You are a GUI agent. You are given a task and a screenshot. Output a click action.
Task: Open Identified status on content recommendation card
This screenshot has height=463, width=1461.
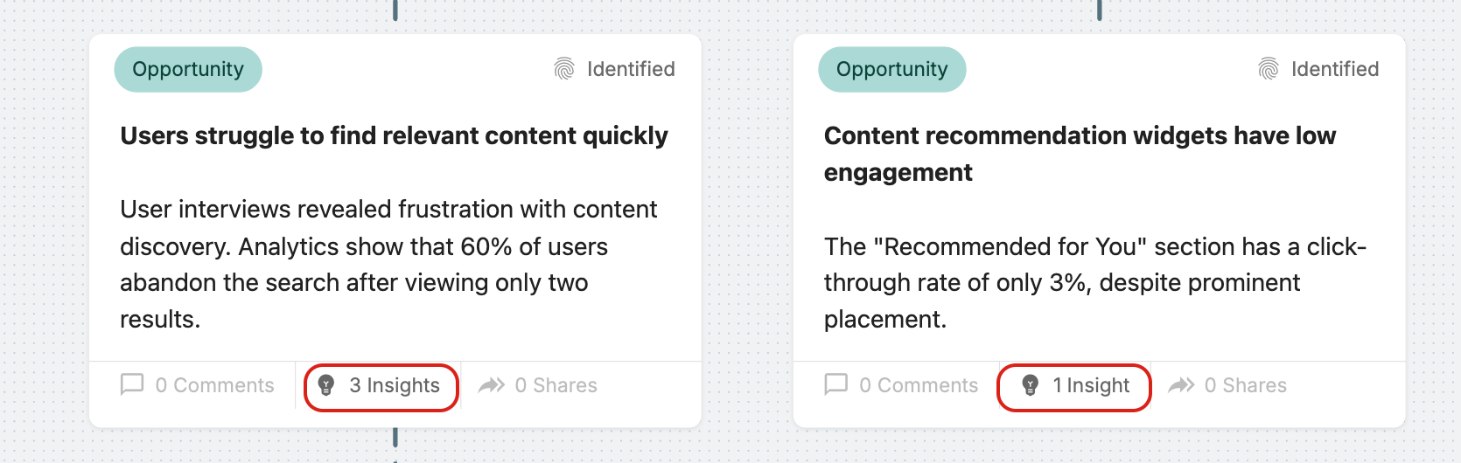pyautogui.click(x=1335, y=69)
